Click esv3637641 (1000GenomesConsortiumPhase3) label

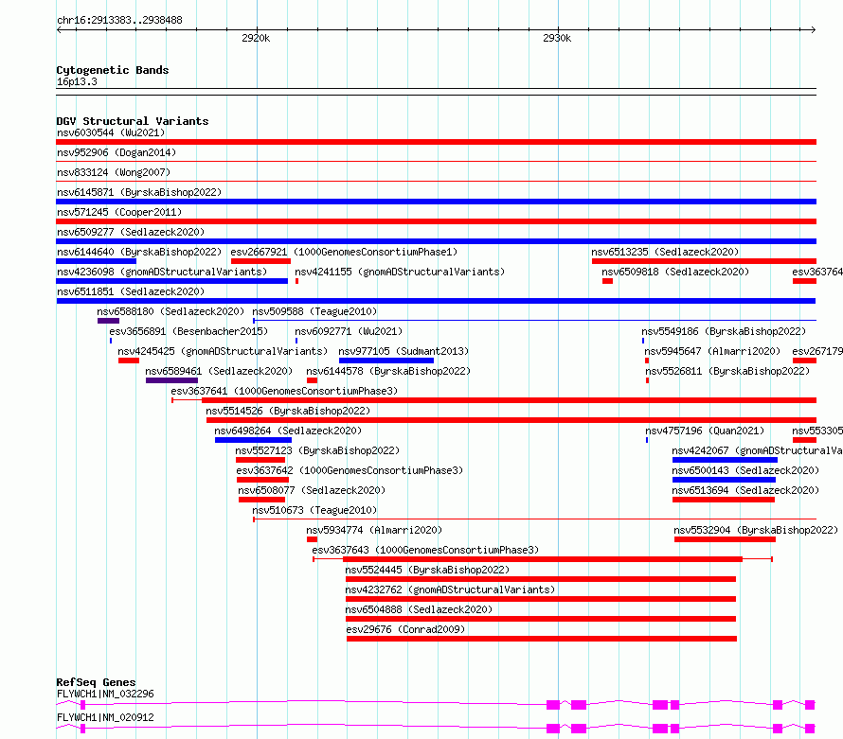point(284,391)
